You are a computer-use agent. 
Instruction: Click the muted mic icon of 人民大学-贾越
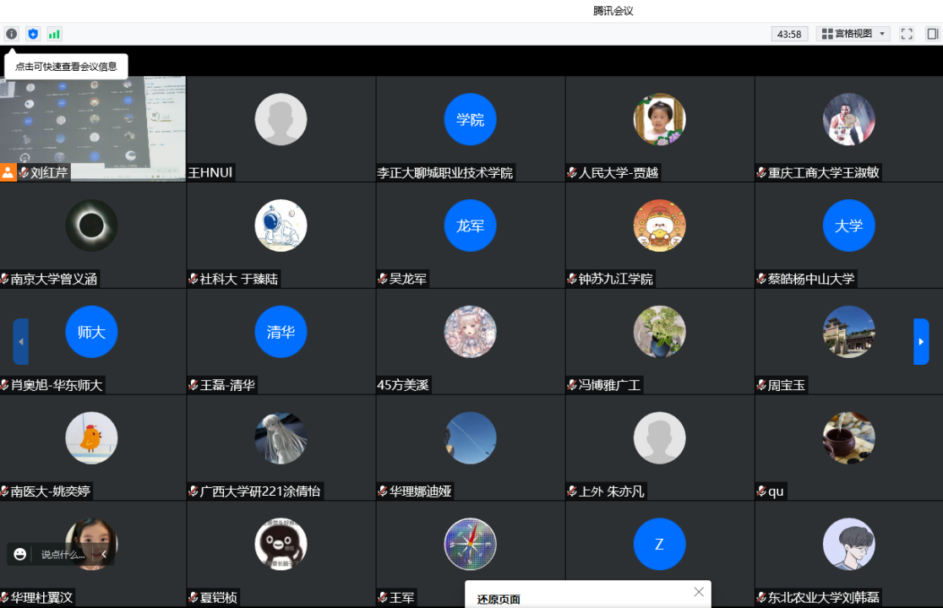(x=572, y=173)
